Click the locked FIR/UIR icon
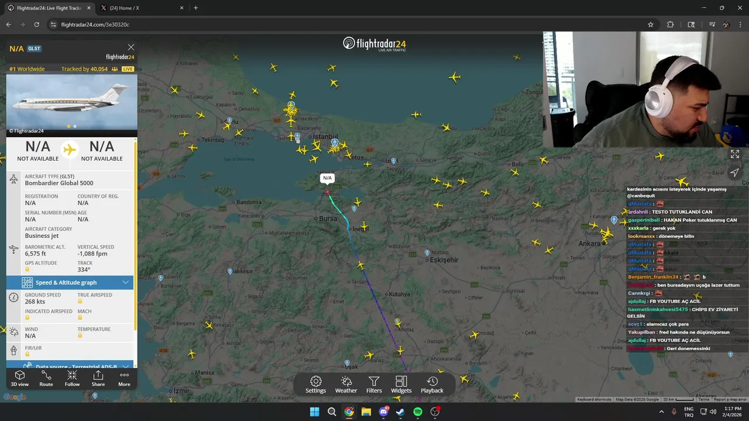Screen dimensions: 749x421 coord(27,354)
